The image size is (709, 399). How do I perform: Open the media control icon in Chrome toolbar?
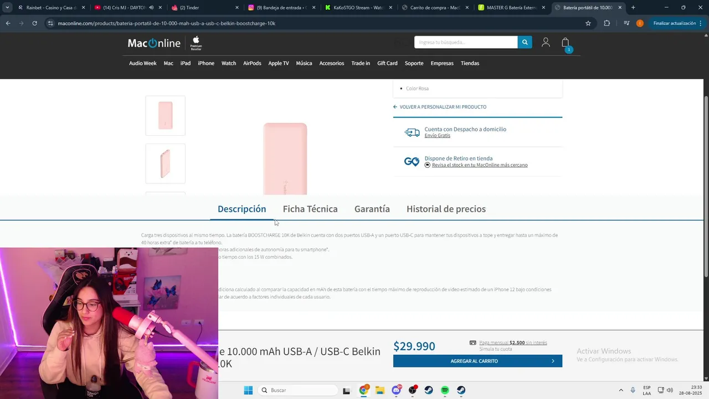tap(626, 23)
